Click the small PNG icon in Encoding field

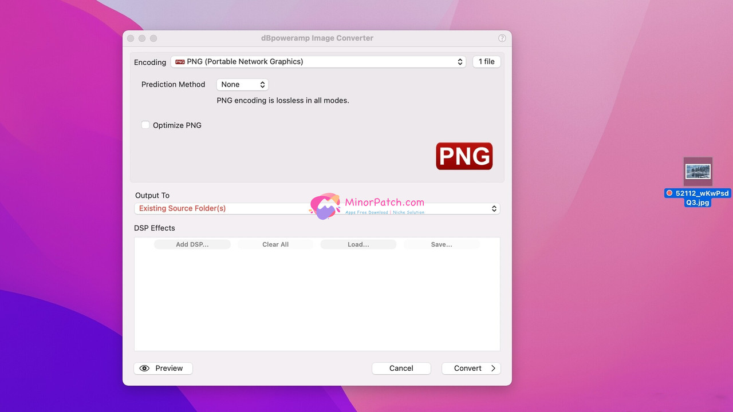coord(180,62)
